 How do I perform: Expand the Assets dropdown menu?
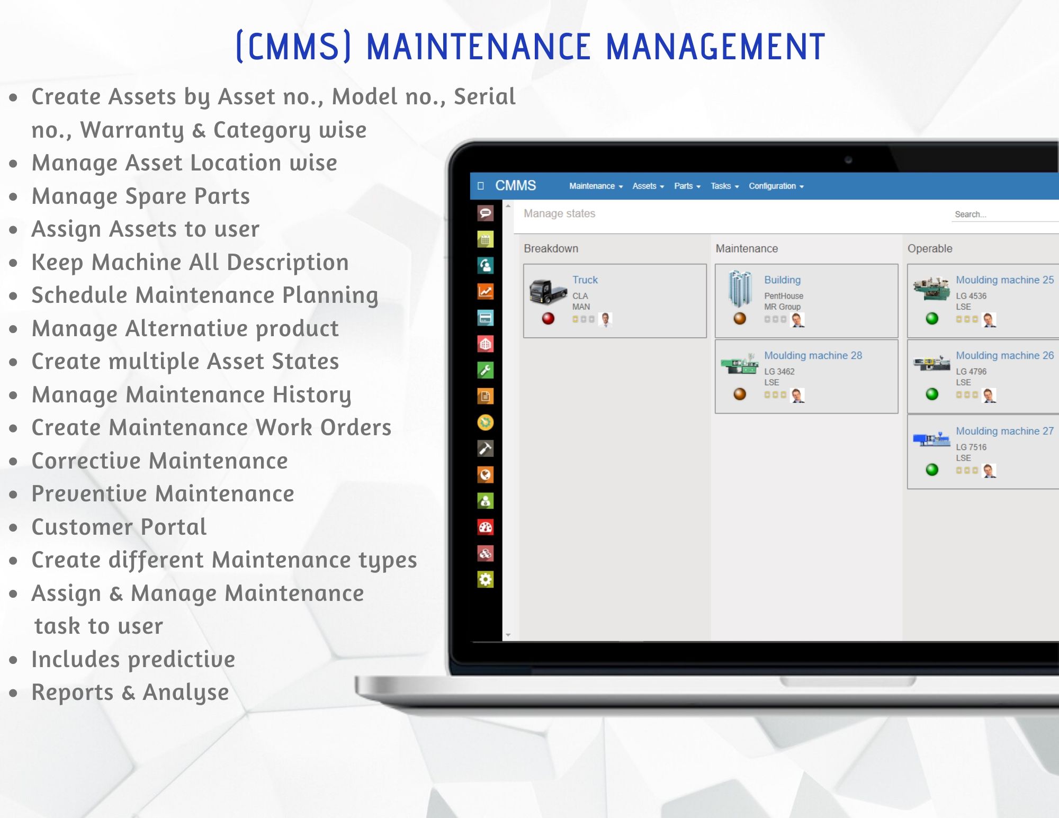(648, 186)
